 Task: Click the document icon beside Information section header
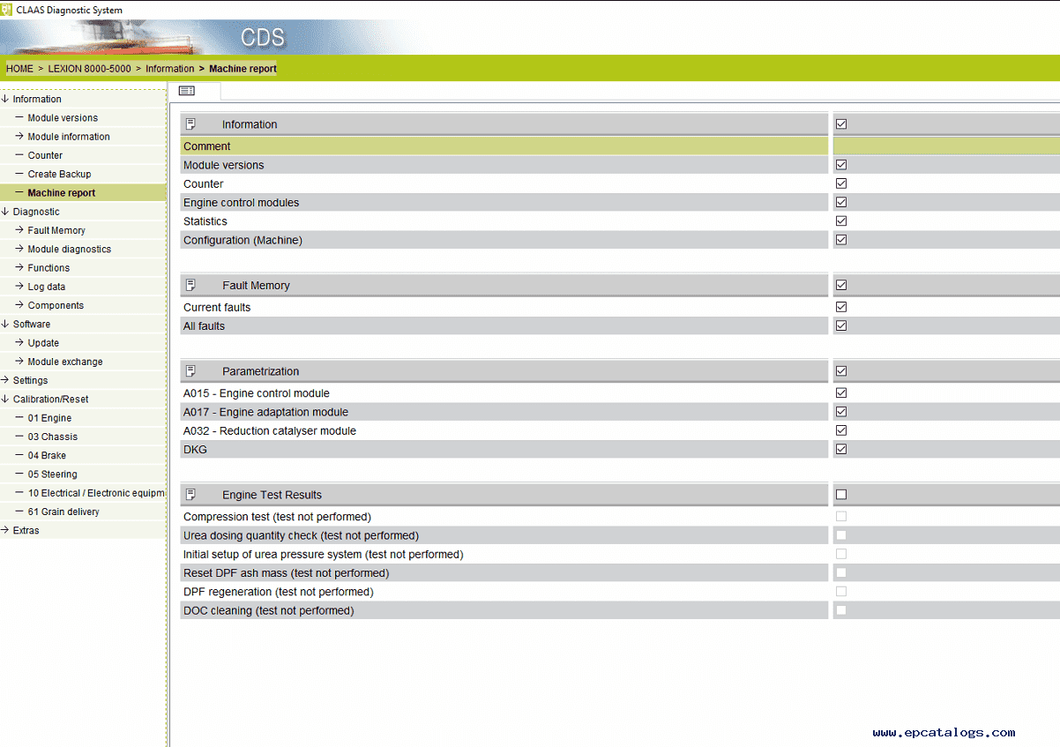click(190, 124)
